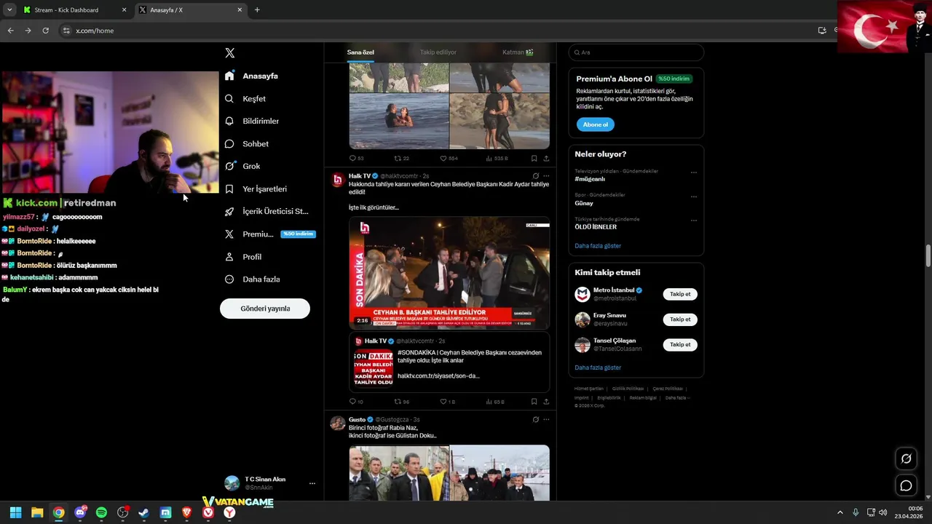The height and width of the screenshot is (524, 932).
Task: Open Brave browser from the taskbar
Action: tap(187, 512)
